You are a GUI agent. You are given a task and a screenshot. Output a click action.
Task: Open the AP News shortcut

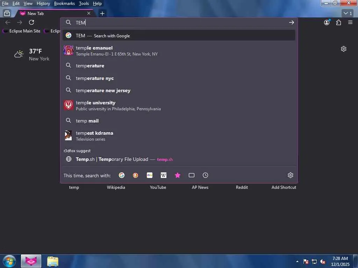point(200,187)
